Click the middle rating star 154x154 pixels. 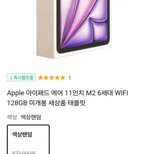52,78
